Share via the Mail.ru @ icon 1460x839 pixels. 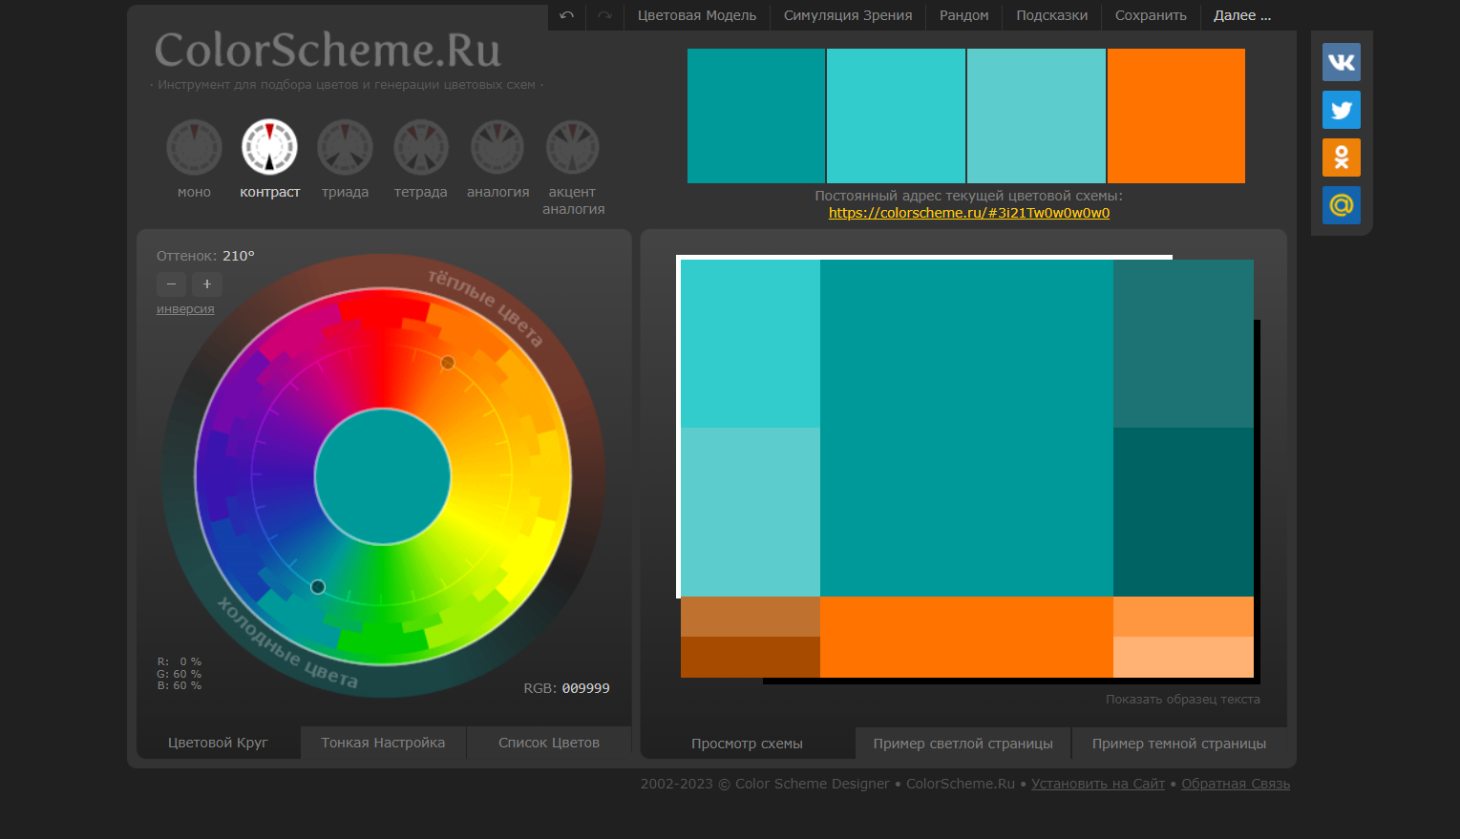1342,205
